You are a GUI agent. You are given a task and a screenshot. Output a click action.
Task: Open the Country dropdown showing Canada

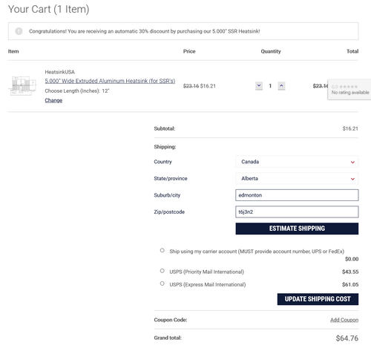[x=297, y=162]
